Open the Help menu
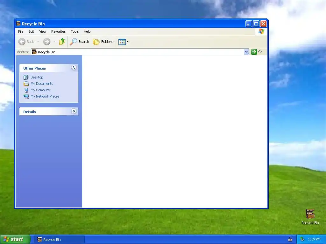 click(87, 31)
